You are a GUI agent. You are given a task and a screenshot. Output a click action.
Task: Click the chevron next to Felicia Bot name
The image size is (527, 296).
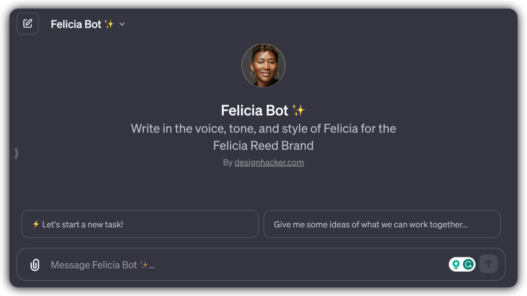click(x=122, y=24)
